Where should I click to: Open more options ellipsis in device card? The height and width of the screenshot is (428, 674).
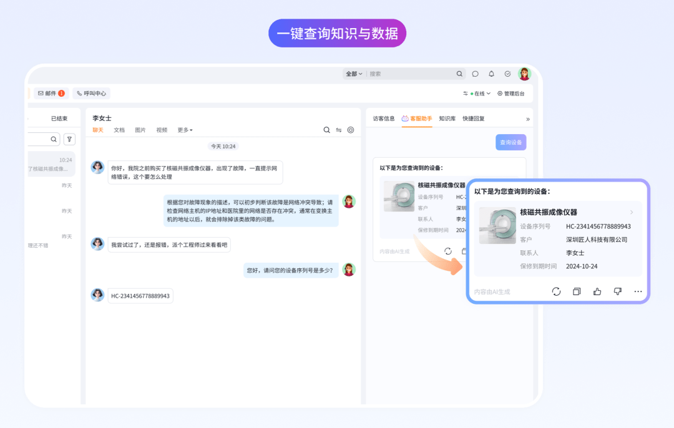click(x=638, y=291)
